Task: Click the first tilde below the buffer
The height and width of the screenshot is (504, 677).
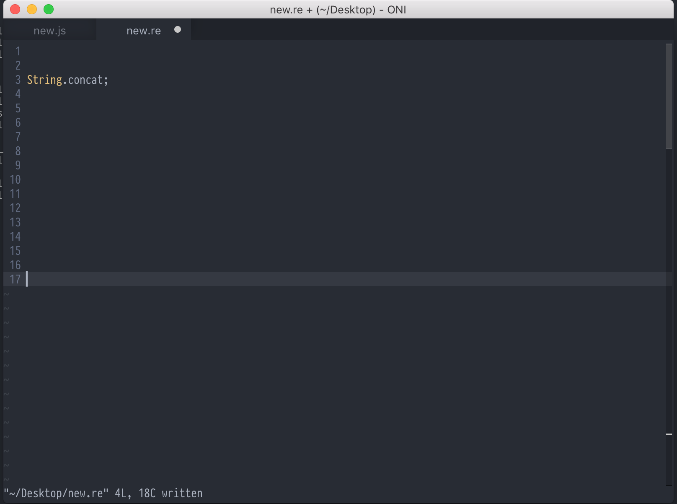Action: pos(6,294)
